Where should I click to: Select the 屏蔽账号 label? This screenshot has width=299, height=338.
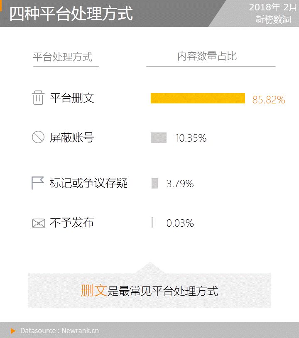click(x=72, y=137)
